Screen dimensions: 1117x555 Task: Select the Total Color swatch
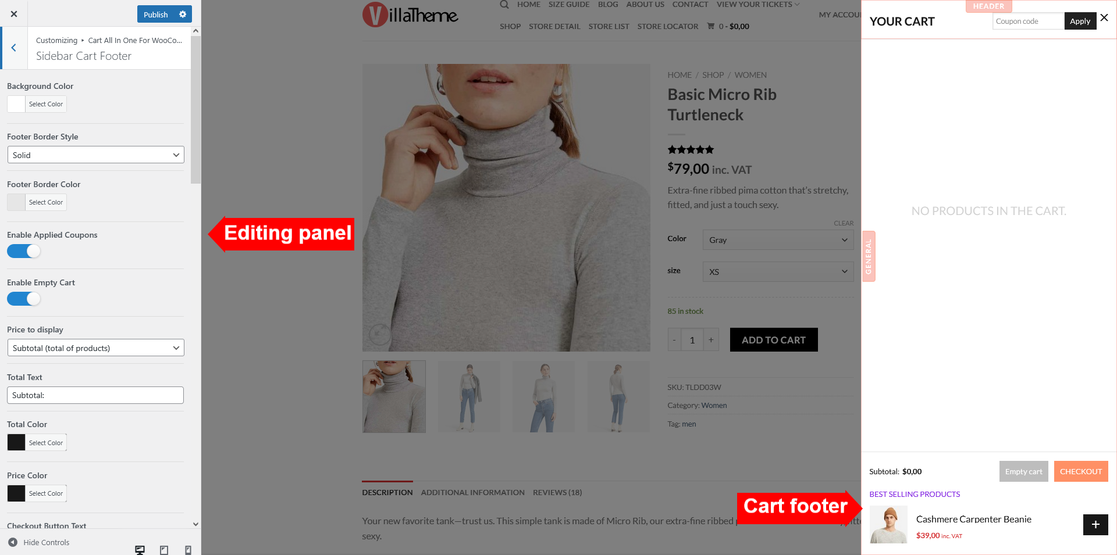coord(16,442)
